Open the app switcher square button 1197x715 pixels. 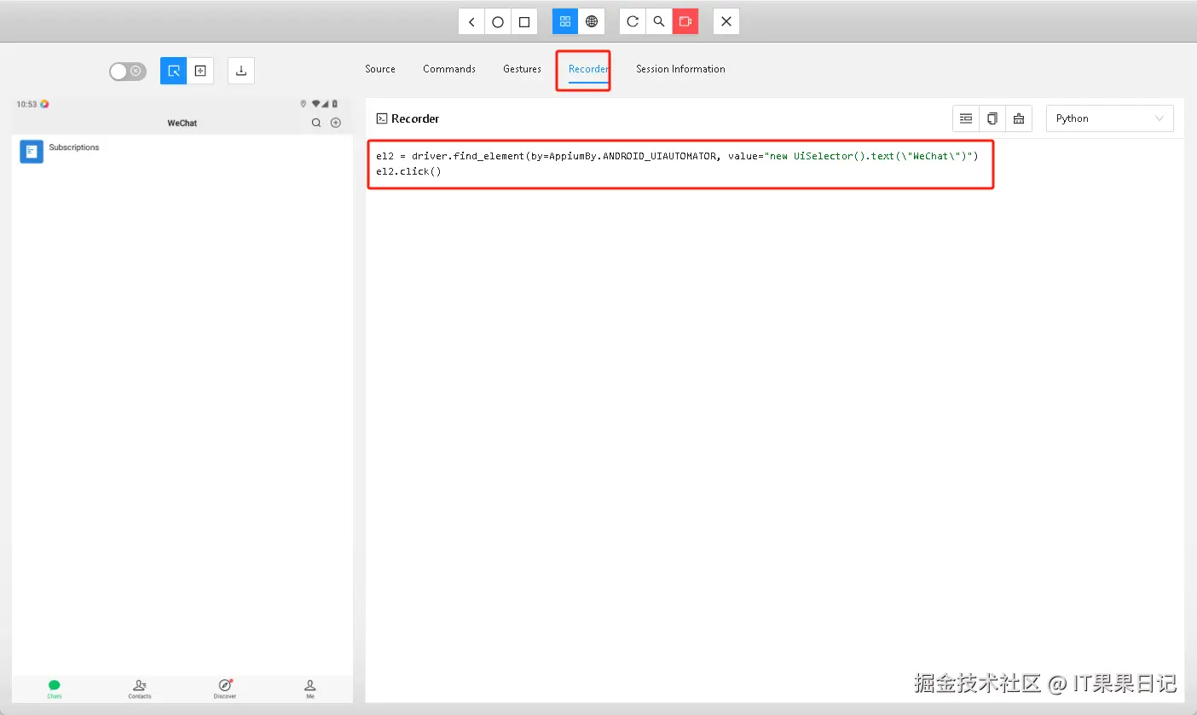click(x=524, y=21)
